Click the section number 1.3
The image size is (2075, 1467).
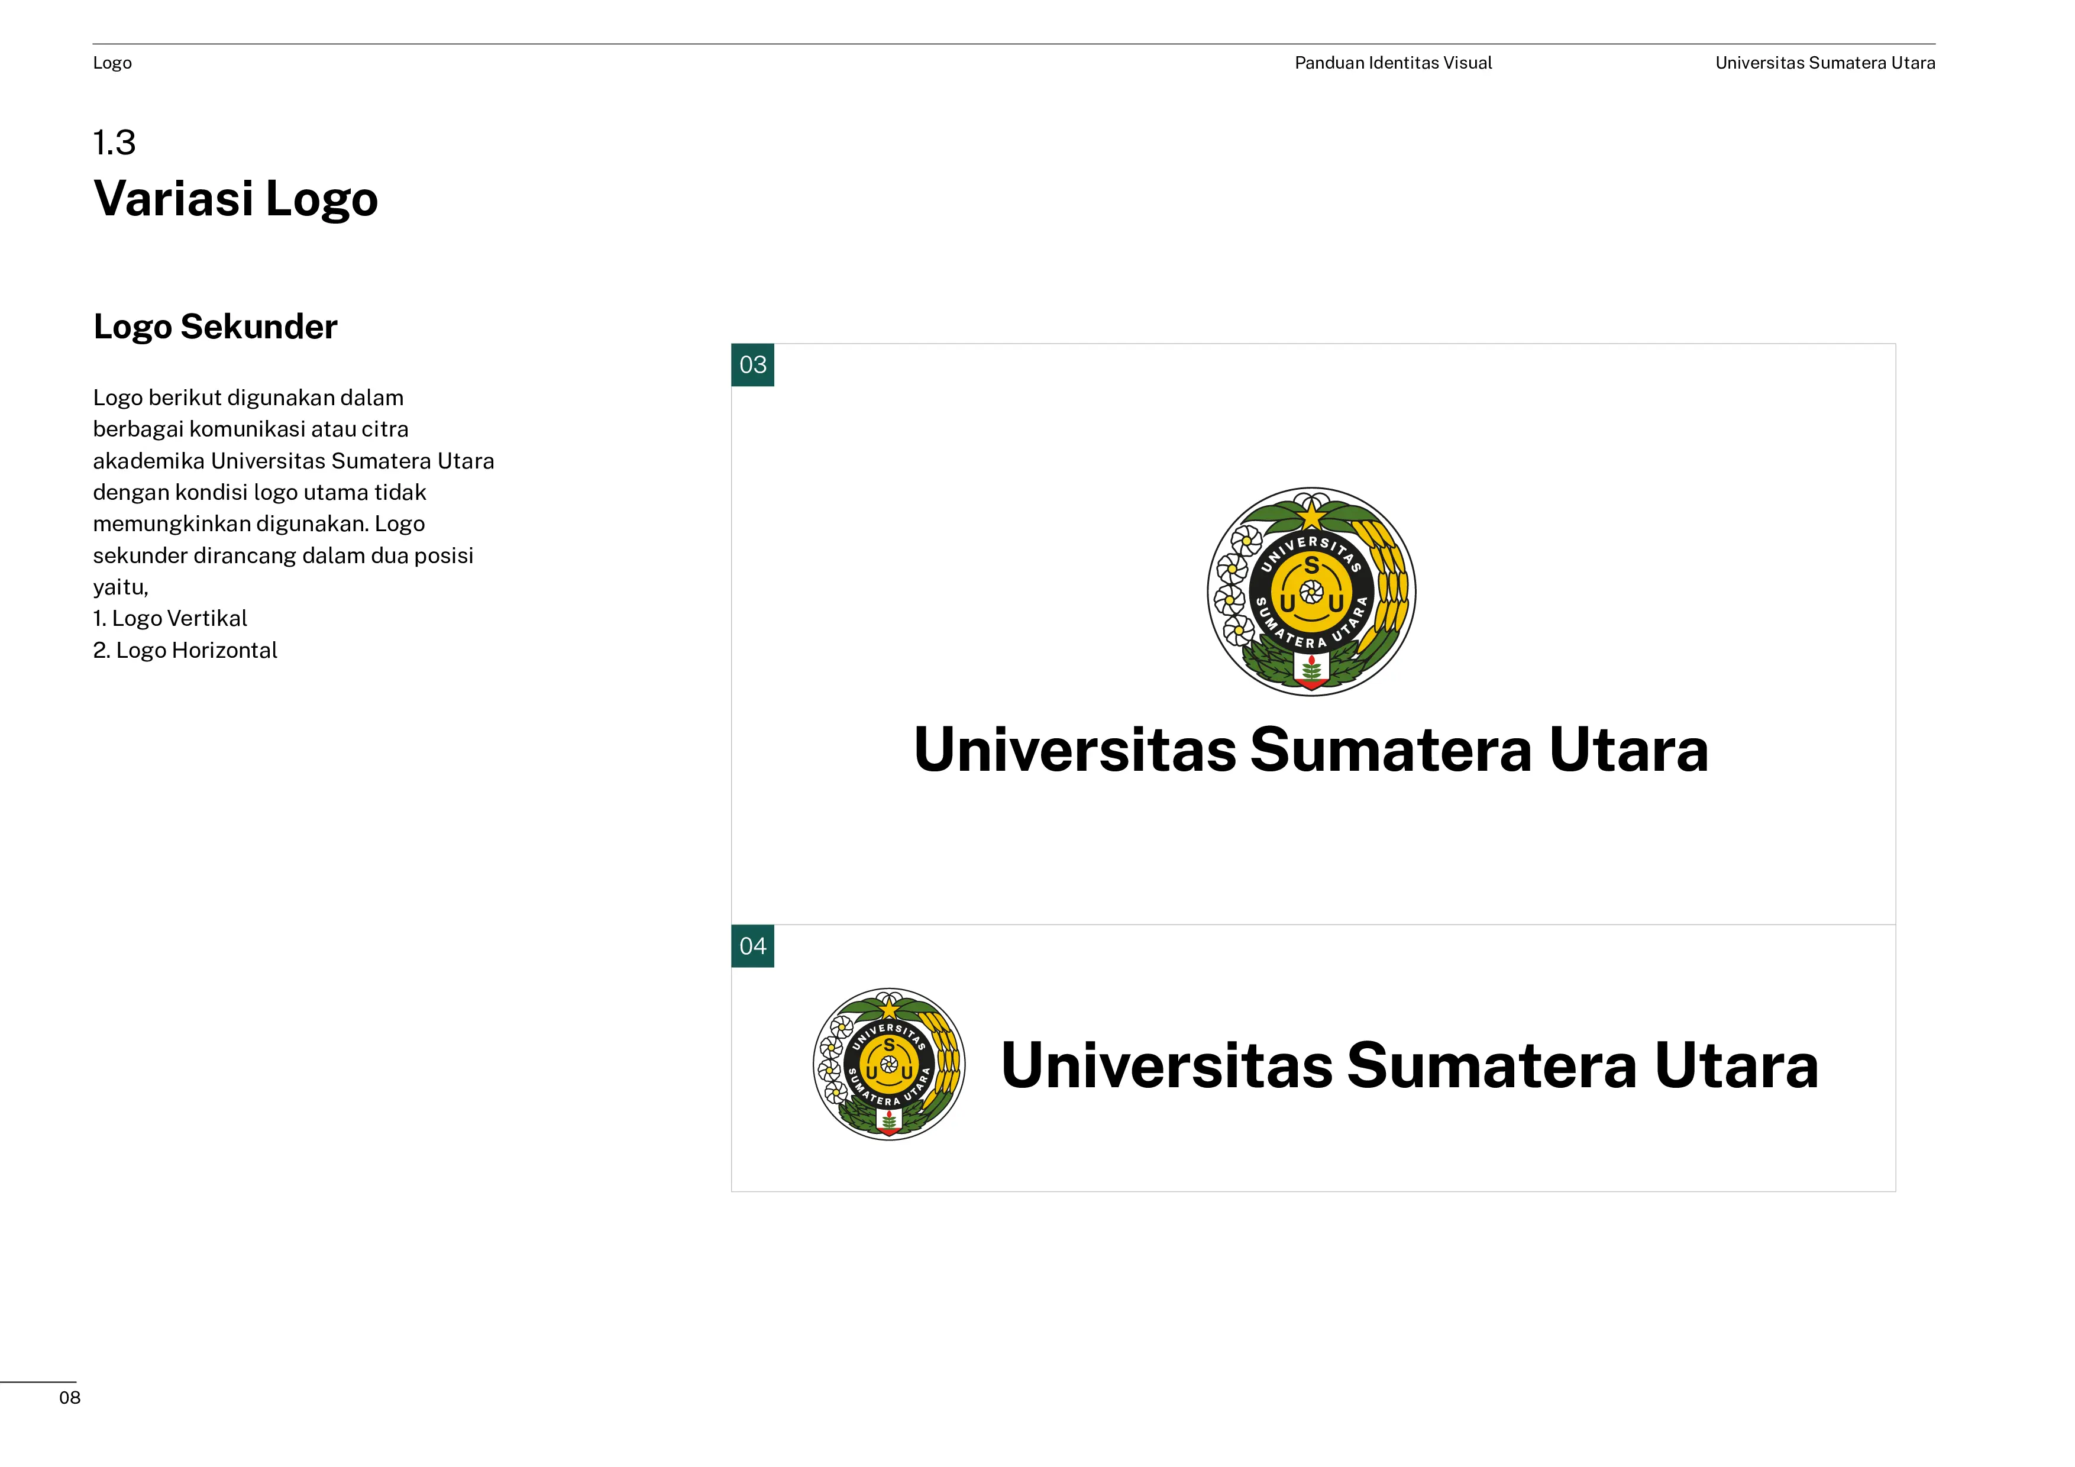(x=114, y=143)
